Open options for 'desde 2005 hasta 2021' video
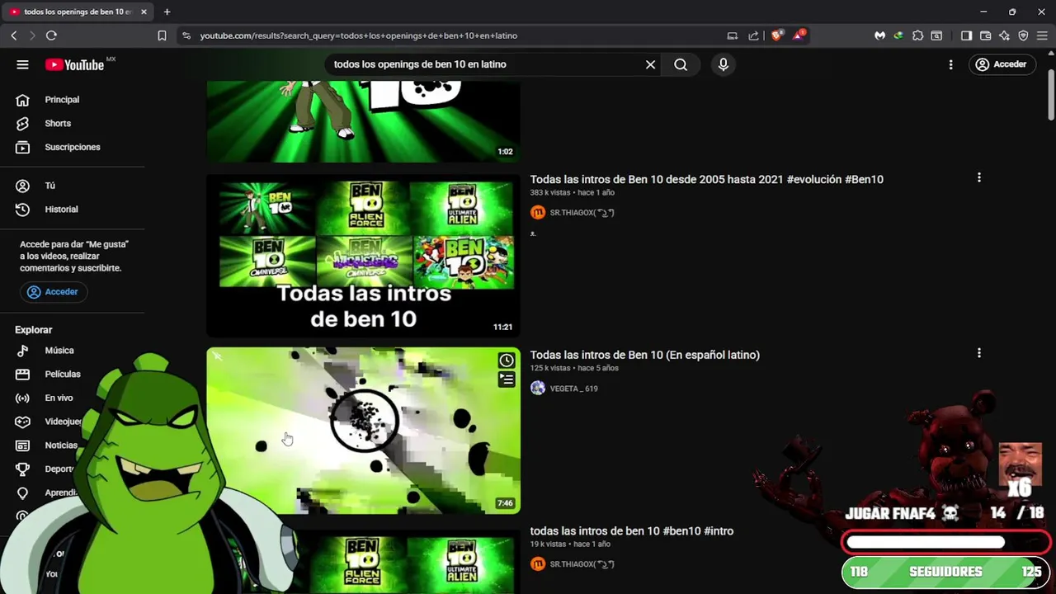The height and width of the screenshot is (594, 1056). (979, 177)
